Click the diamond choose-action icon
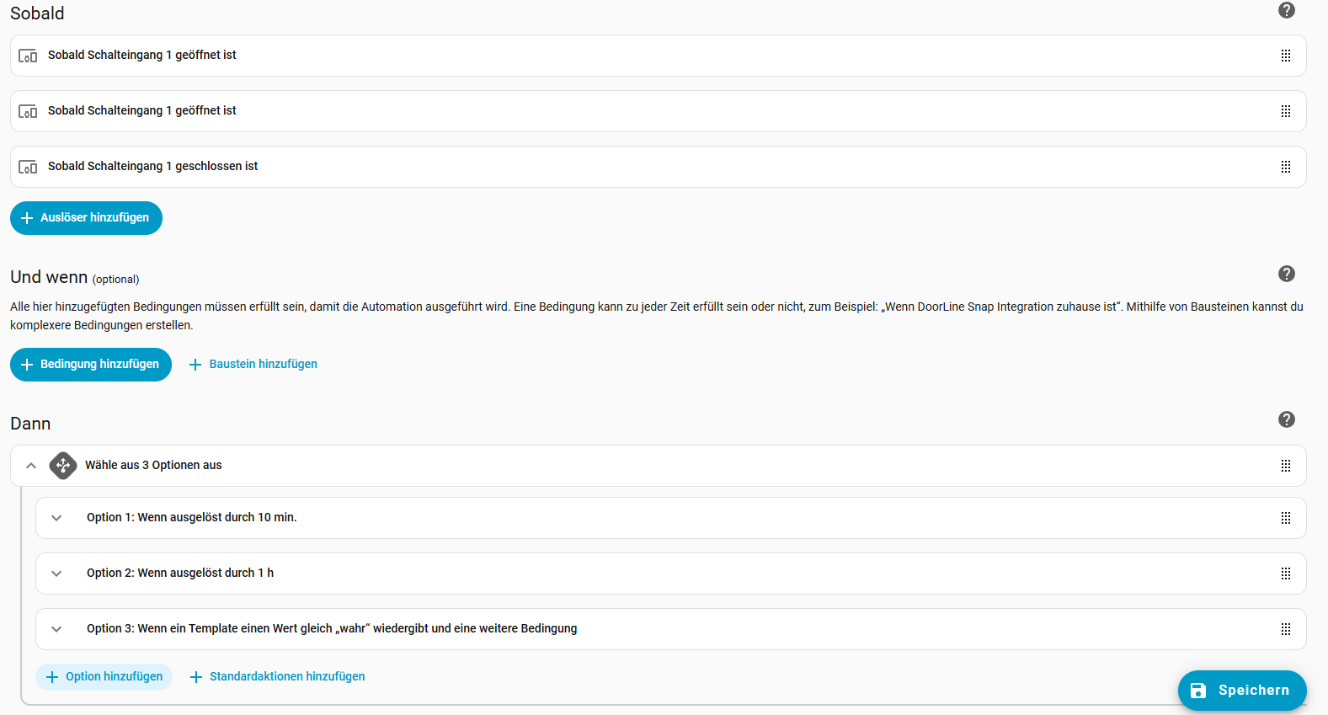The height and width of the screenshot is (715, 1328). pyautogui.click(x=63, y=466)
